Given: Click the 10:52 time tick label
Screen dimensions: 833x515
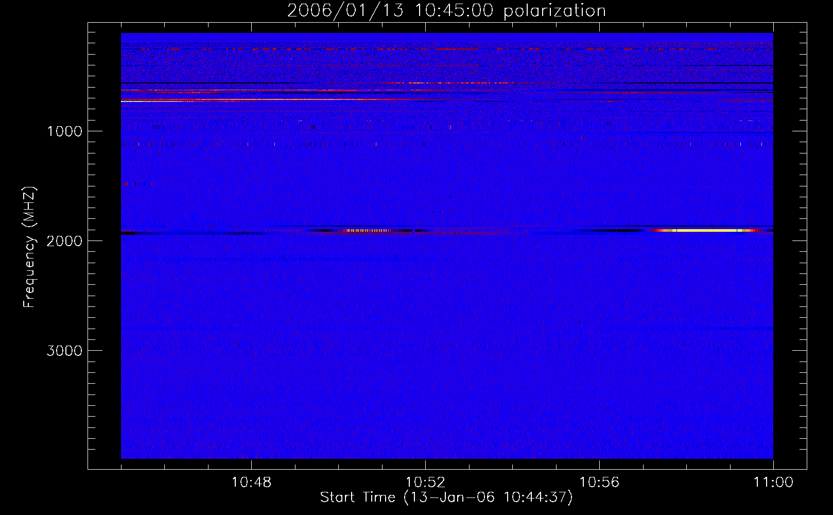Looking at the screenshot, I should pyautogui.click(x=425, y=483).
